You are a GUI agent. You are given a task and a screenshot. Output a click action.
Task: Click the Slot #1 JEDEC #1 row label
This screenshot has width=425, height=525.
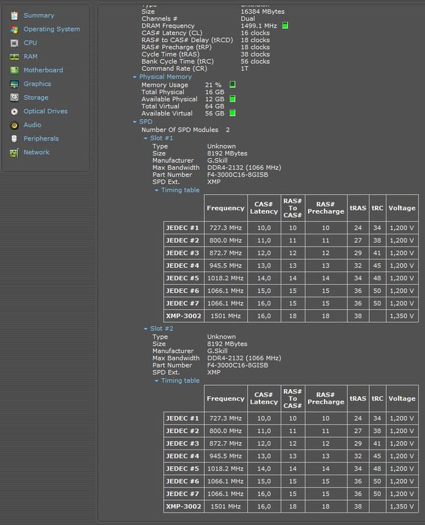tap(184, 228)
